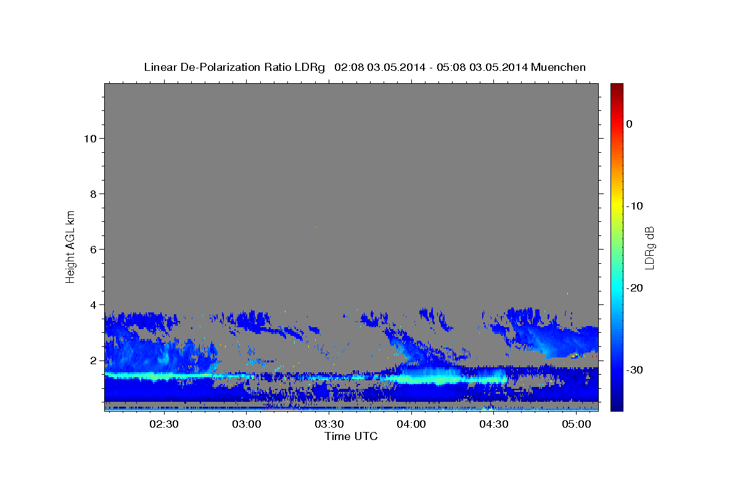This screenshot has width=740, height=493.
Task: Click the 05:00 time tick label
Action: click(x=576, y=424)
